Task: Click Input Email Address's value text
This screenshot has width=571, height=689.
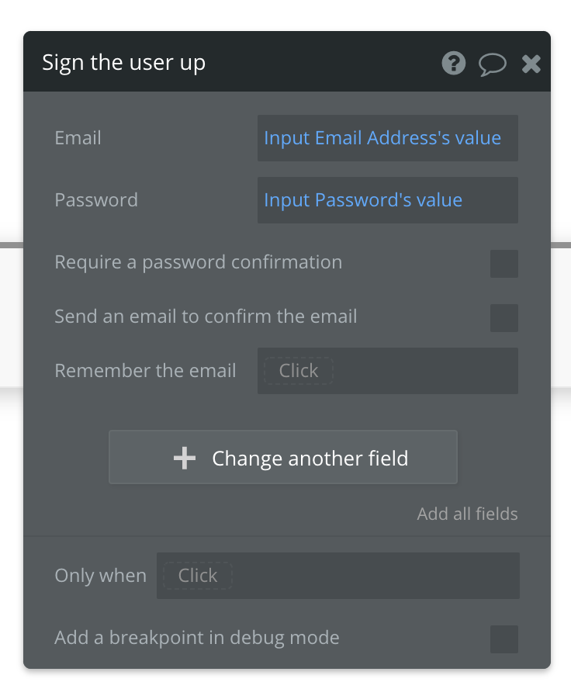Action: [382, 137]
